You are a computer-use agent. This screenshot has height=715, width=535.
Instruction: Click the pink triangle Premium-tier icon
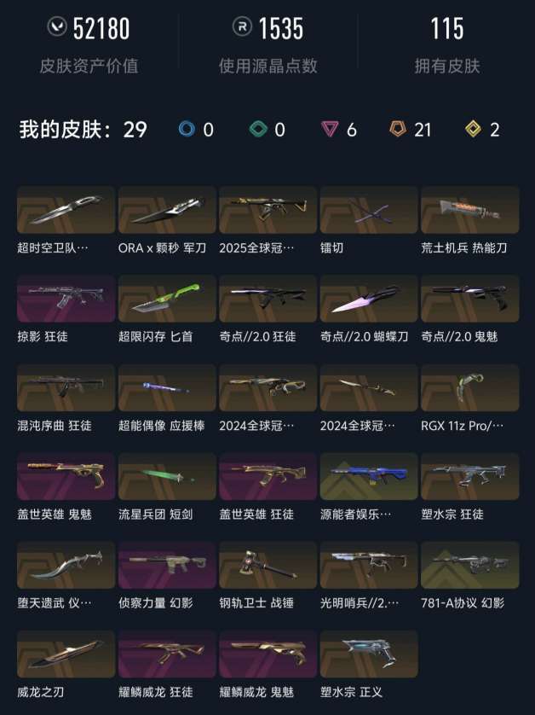click(x=330, y=129)
